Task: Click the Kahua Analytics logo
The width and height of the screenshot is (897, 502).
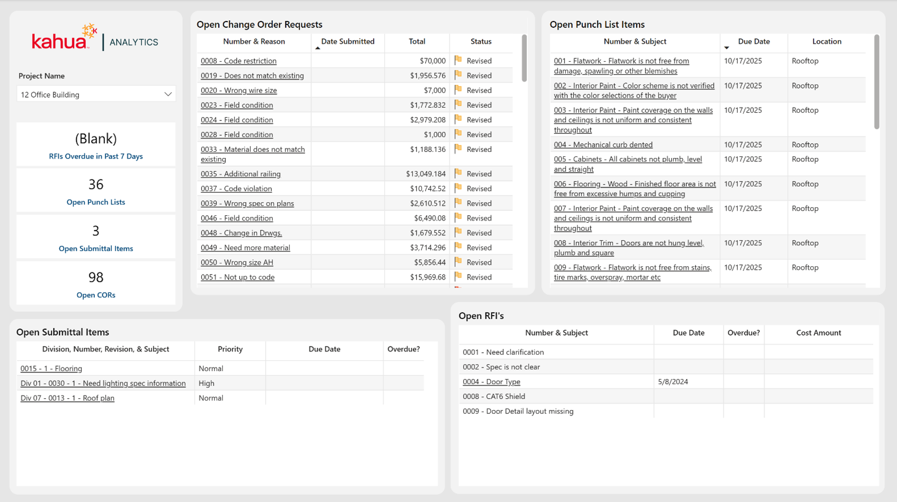Action: pos(95,38)
